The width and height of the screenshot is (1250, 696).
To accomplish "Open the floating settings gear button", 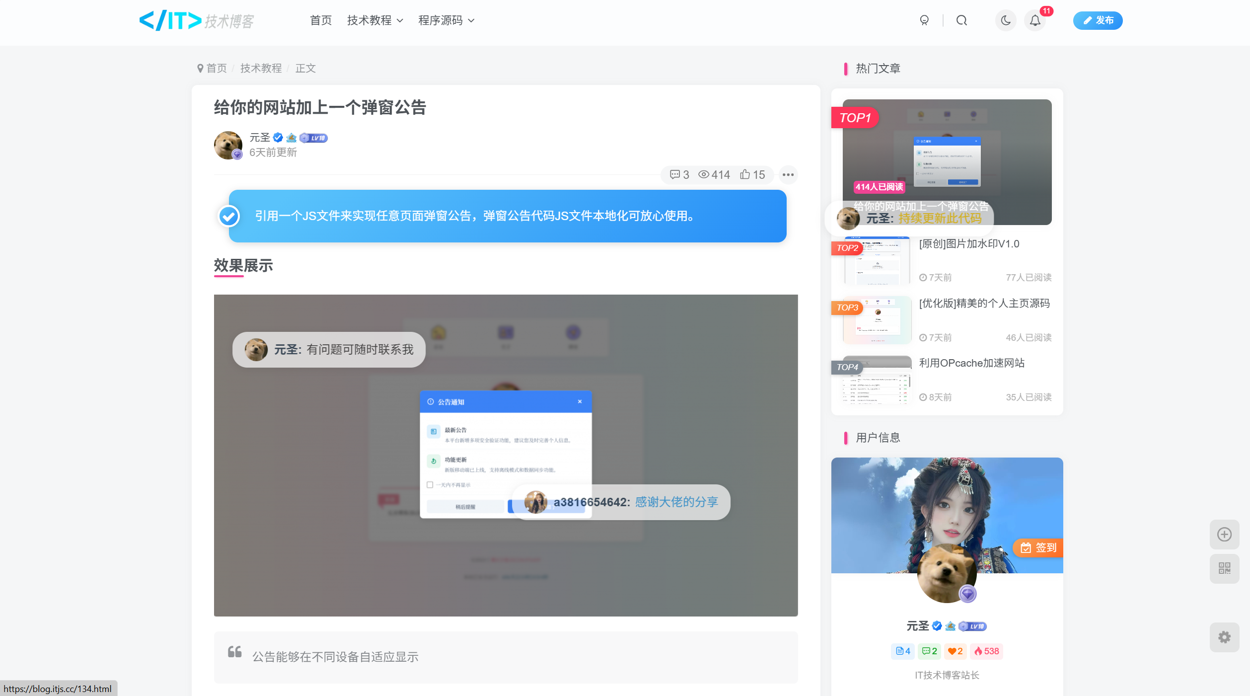I will coord(1224,637).
